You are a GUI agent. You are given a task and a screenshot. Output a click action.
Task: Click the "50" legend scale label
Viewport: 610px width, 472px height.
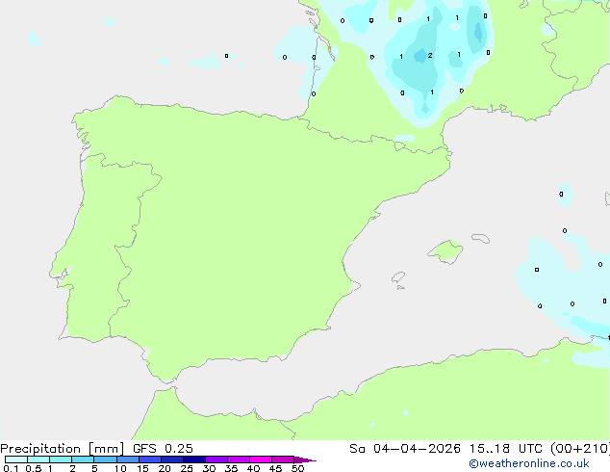[297, 468]
